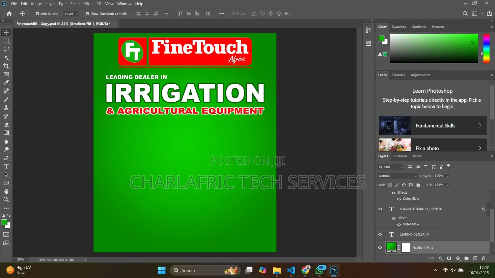Viewport: 495px width, 278px height.
Task: Create a new group folder icon
Action: click(467, 258)
